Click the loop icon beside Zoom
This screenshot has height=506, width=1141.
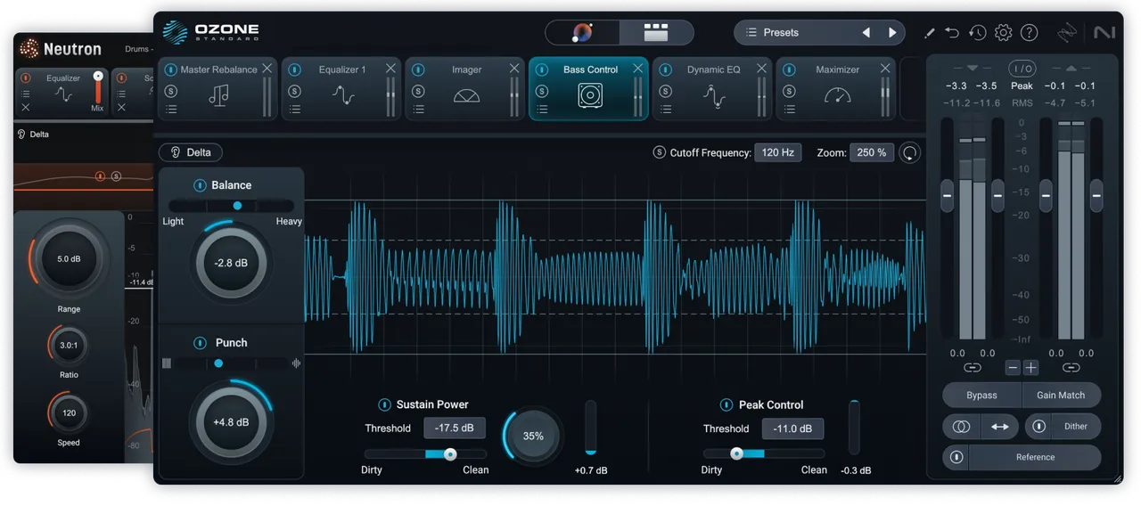pyautogui.click(x=909, y=152)
